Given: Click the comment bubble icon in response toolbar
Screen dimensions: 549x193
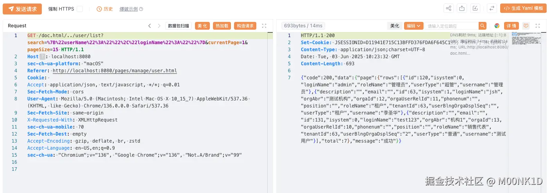Looking at the screenshot, I should point(526,26).
